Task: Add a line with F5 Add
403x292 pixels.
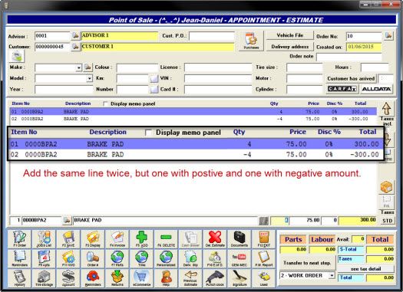Action: [x=141, y=239]
